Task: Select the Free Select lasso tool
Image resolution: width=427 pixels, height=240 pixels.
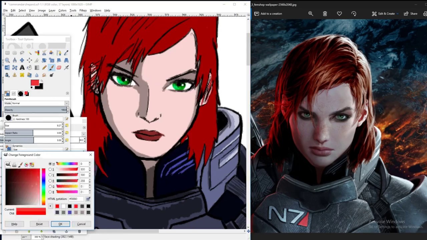Action: 22,53
